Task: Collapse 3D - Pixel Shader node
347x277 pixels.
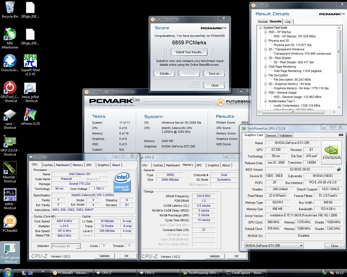Action: pos(266,58)
